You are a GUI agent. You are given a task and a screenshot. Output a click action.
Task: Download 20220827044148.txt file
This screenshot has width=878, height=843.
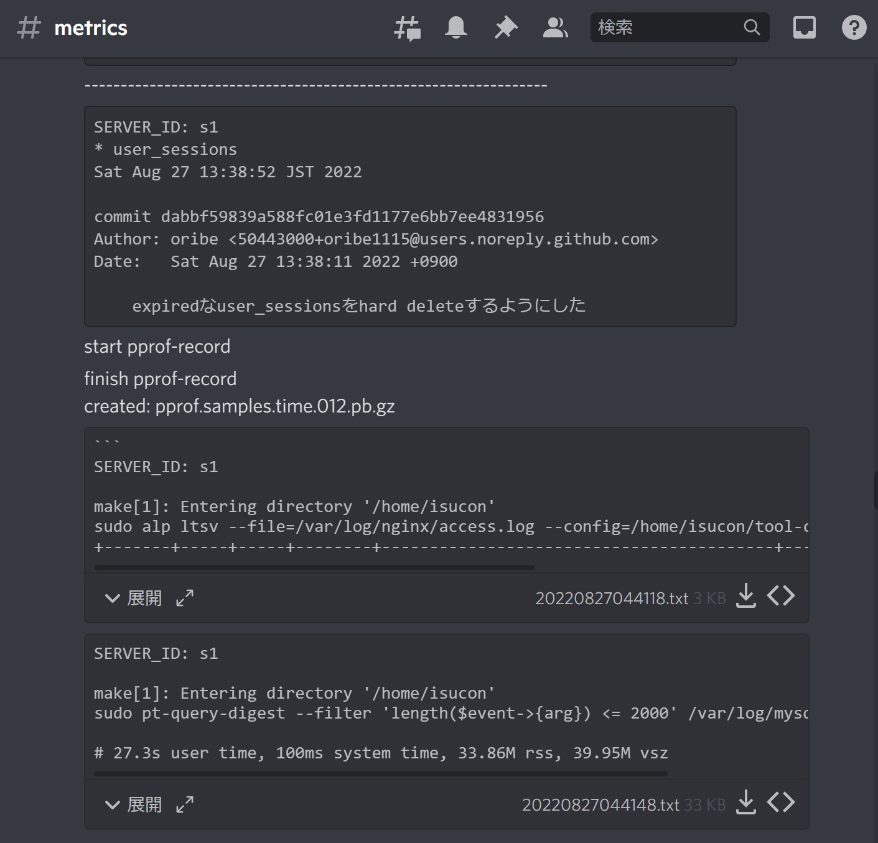coord(746,803)
